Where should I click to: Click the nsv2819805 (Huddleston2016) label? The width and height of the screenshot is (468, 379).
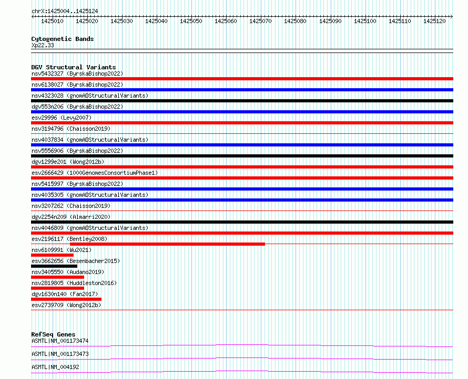pos(74,283)
